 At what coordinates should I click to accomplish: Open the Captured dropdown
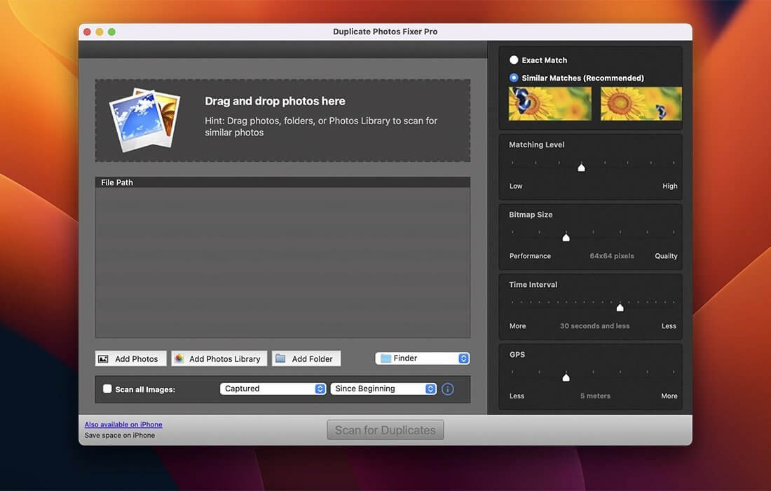click(273, 388)
